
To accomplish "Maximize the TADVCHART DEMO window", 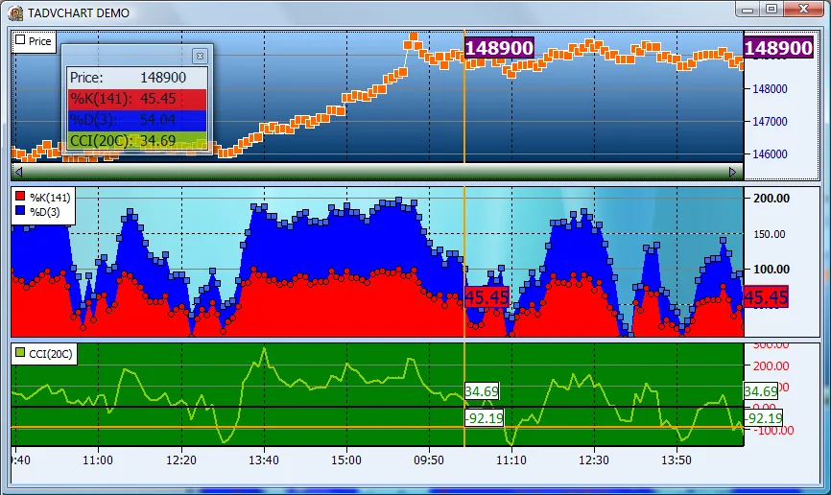I will coord(772,9).
